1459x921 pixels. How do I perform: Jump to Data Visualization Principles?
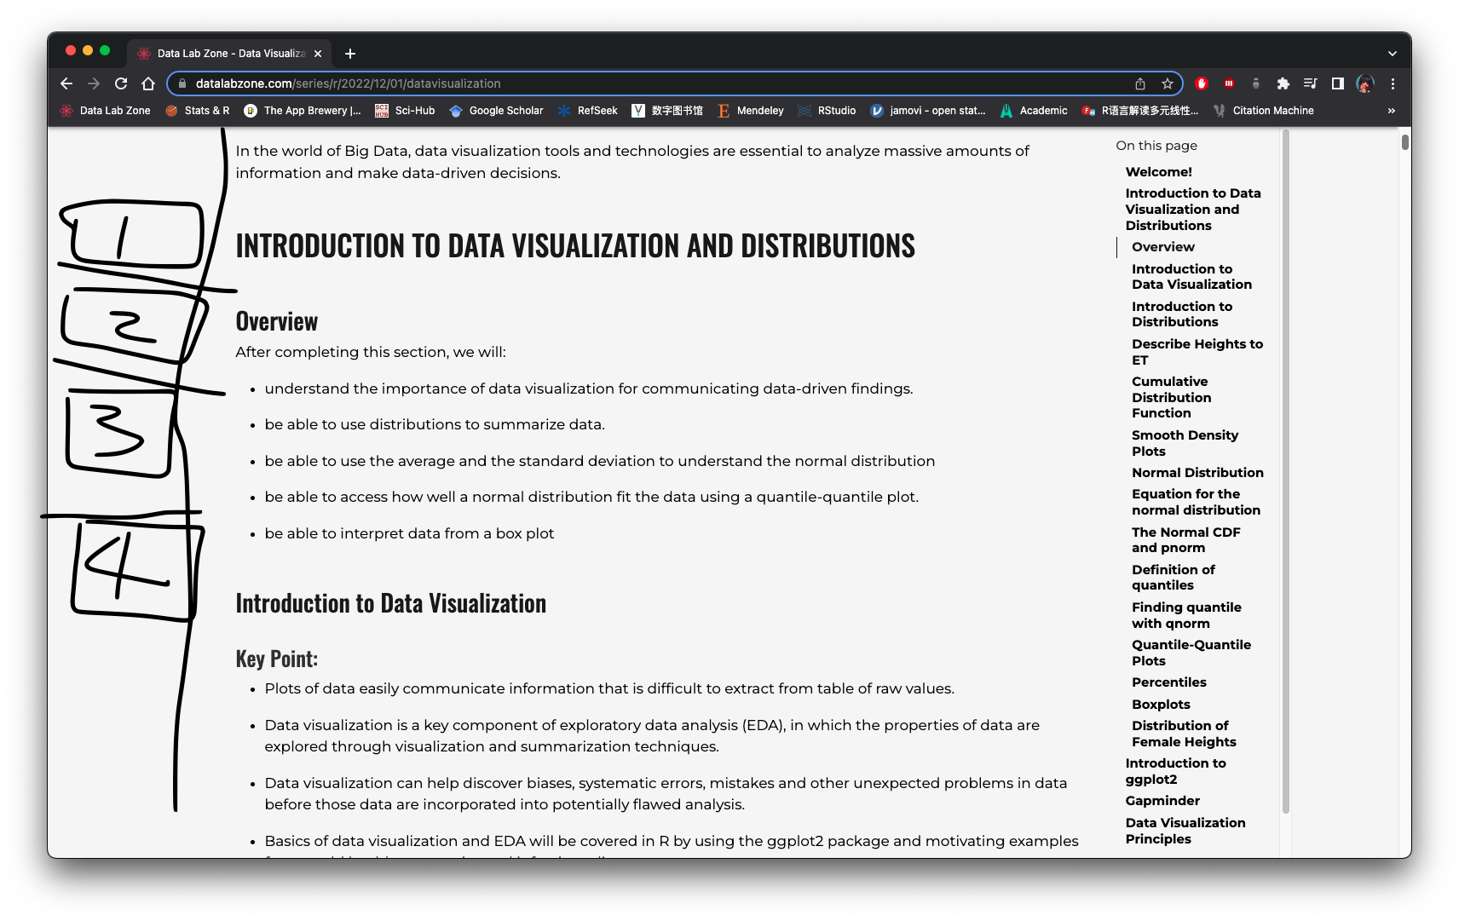1185,831
